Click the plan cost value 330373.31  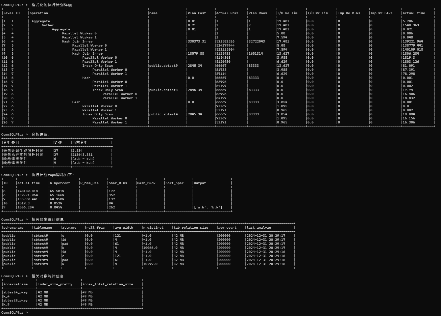click(x=197, y=41)
